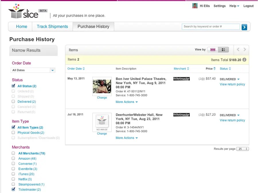
Task: Check the Netflix (3) checkbox
Action: pos(13,179)
